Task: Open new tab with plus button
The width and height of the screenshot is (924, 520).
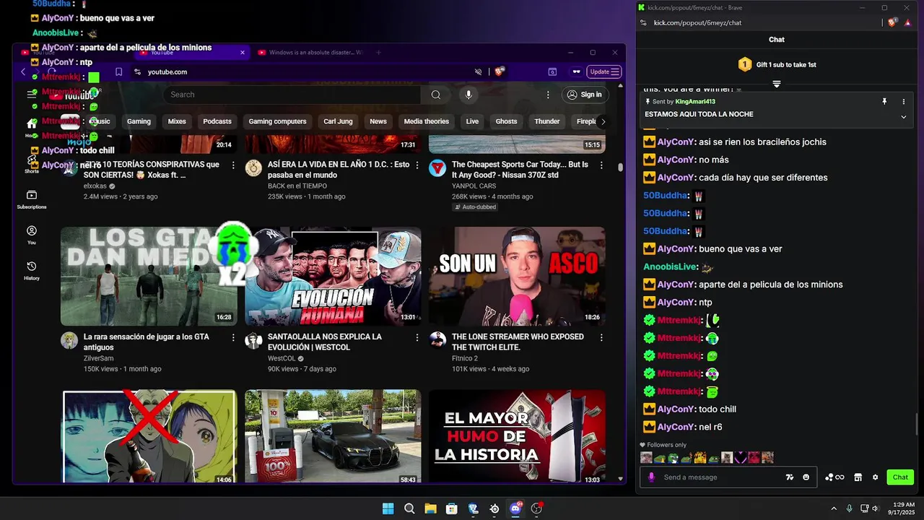Action: pyautogui.click(x=378, y=52)
